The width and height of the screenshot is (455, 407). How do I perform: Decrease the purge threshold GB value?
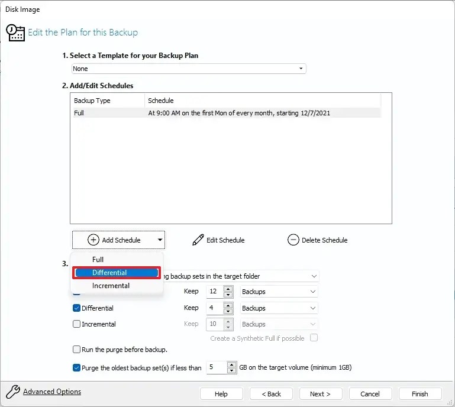coord(231,371)
